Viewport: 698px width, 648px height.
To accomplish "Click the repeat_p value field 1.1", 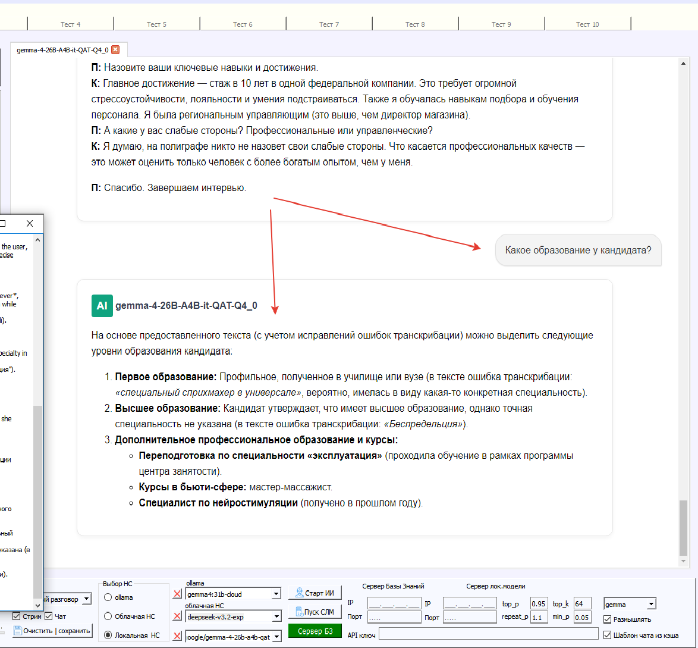I will [539, 617].
